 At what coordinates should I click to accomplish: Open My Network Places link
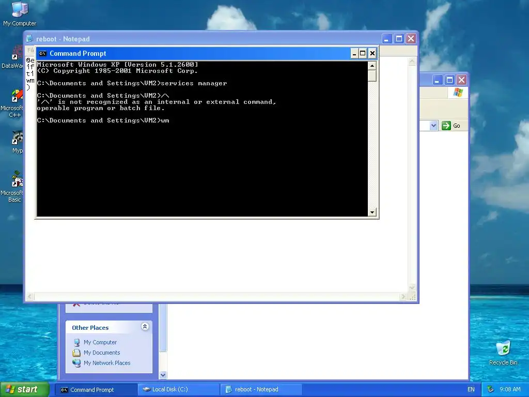click(x=107, y=363)
